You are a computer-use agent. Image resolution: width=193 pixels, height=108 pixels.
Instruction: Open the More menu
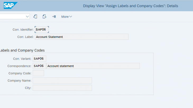click(x=67, y=17)
